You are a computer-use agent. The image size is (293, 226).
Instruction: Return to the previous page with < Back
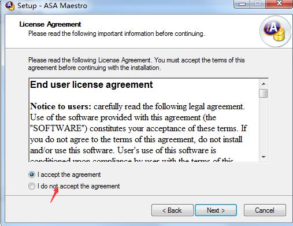pos(172,210)
